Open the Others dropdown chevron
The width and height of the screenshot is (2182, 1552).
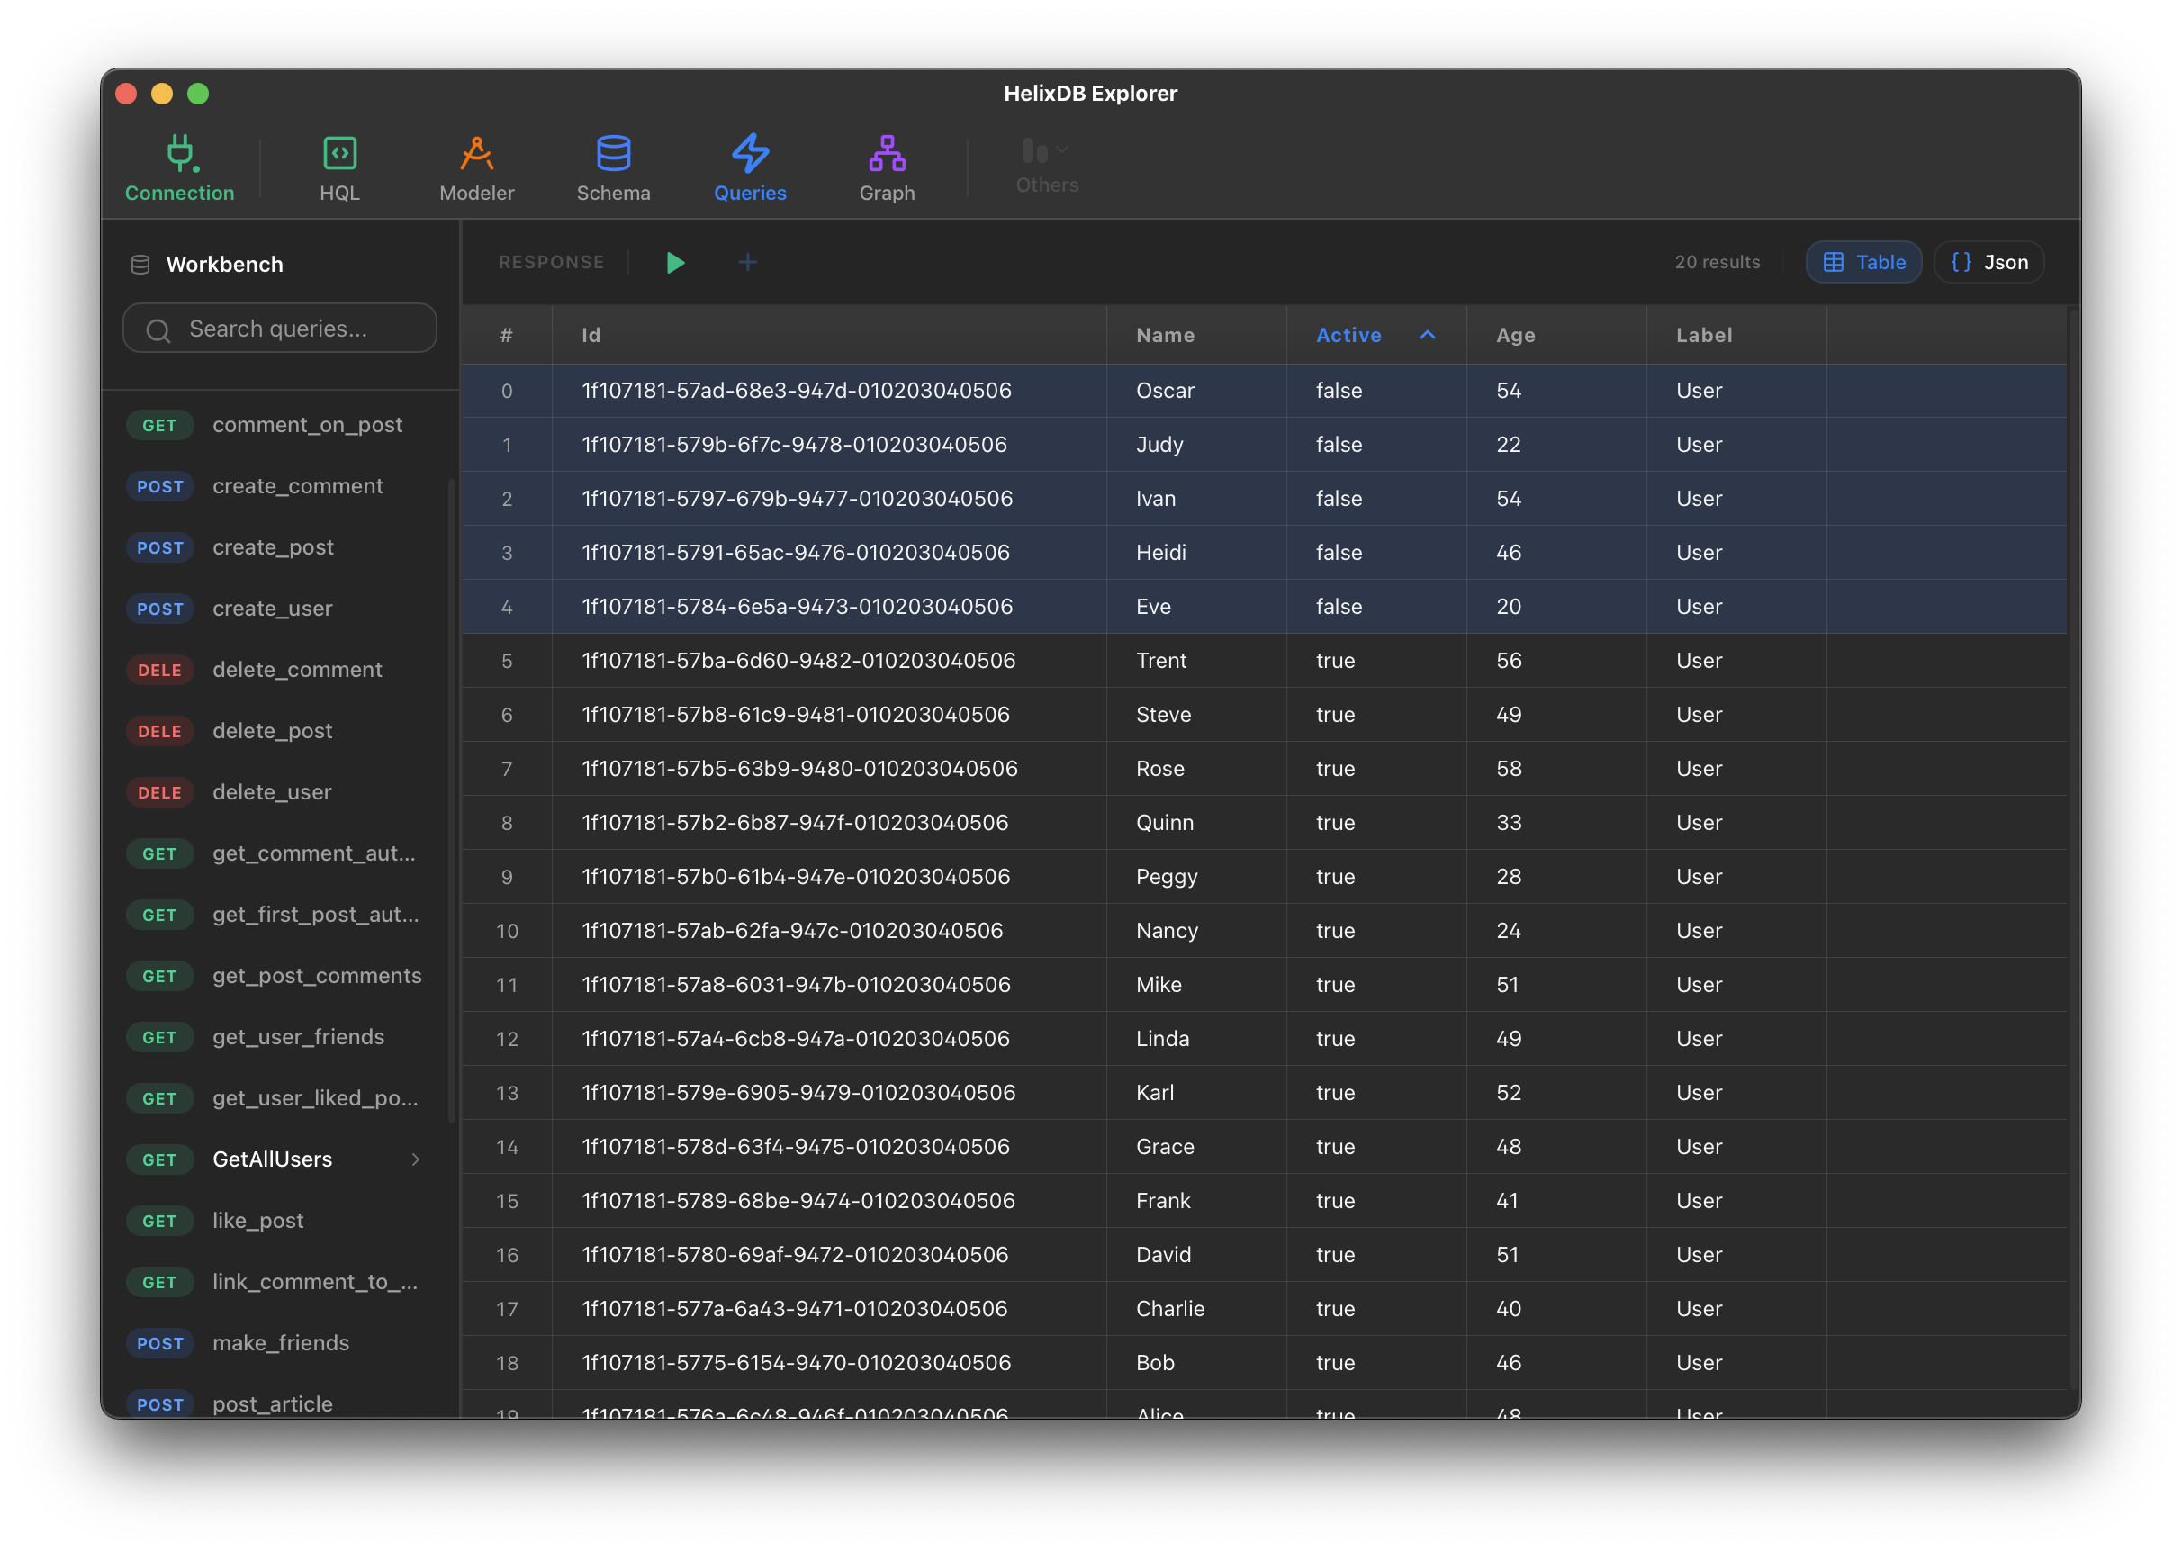tap(1062, 150)
